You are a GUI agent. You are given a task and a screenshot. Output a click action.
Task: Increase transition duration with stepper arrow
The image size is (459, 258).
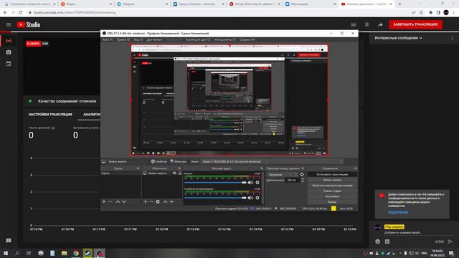click(x=303, y=178)
